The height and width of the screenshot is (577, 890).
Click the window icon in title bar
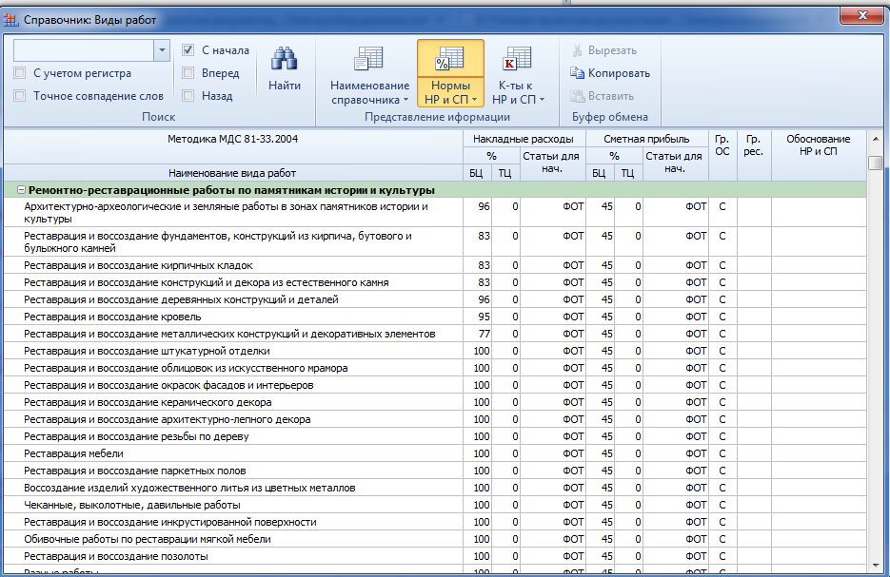click(12, 20)
